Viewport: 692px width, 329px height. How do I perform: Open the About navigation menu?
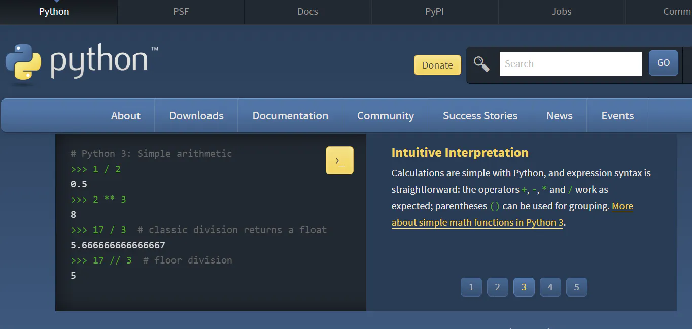tap(125, 116)
